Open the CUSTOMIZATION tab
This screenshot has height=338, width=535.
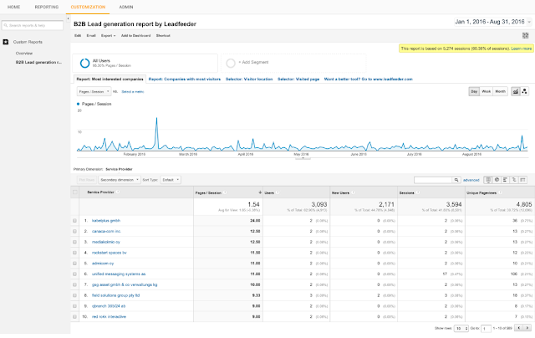[x=88, y=7]
